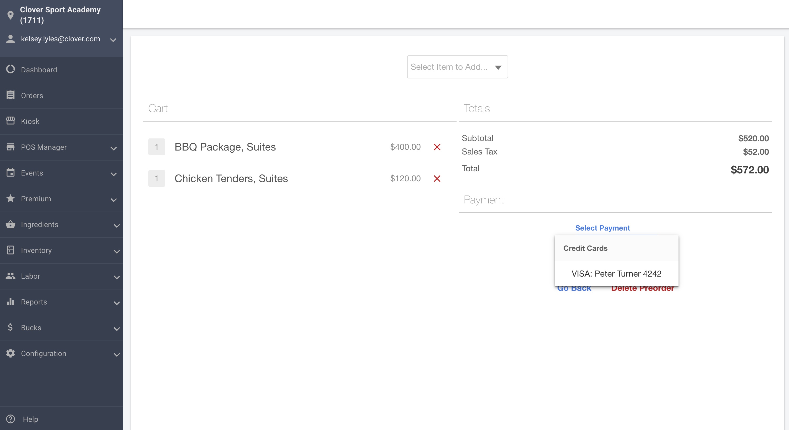The width and height of the screenshot is (789, 430).
Task: Click the user account avatar icon
Action: [11, 39]
